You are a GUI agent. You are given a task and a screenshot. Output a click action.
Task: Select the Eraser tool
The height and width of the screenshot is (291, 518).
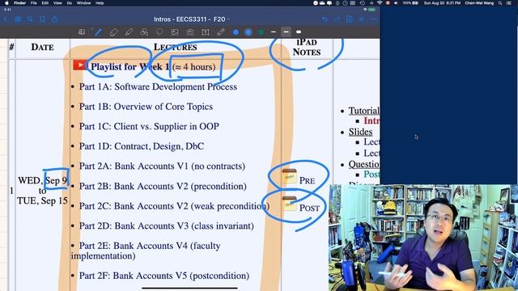tap(113, 32)
